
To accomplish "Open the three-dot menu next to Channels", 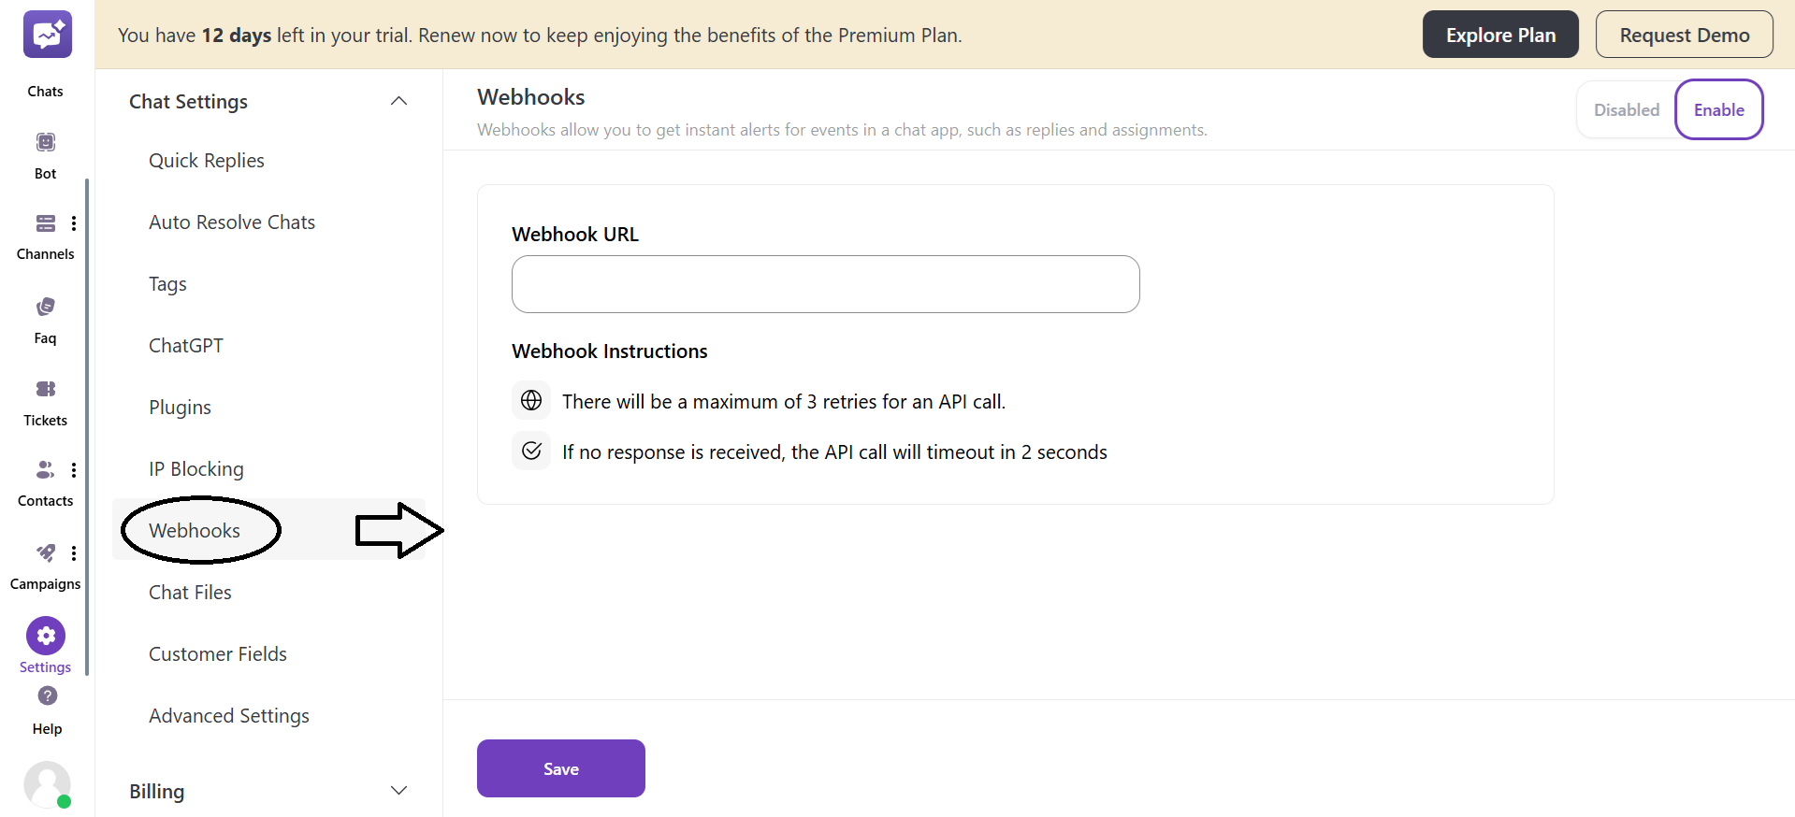I will pyautogui.click(x=74, y=224).
